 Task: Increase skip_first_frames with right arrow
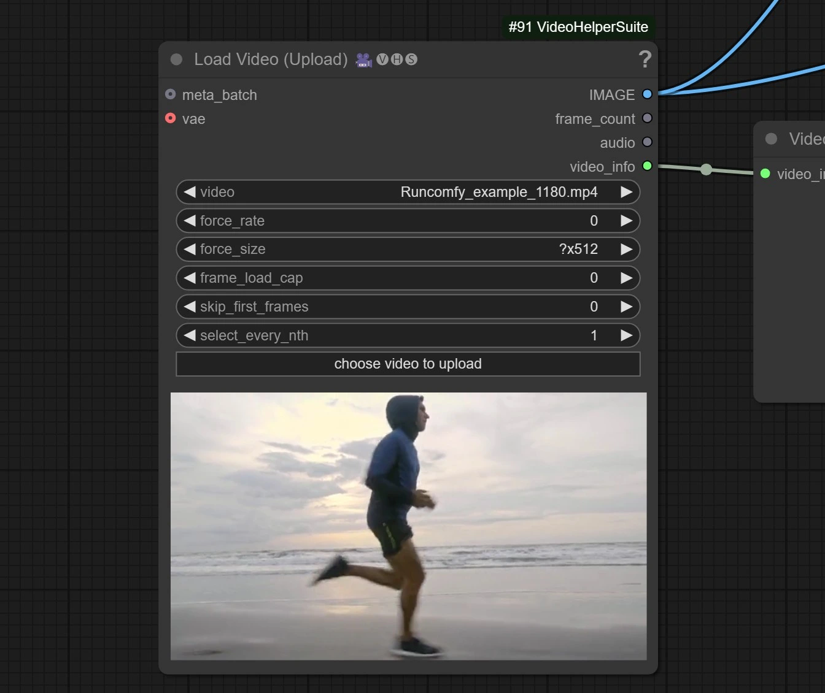(x=626, y=307)
